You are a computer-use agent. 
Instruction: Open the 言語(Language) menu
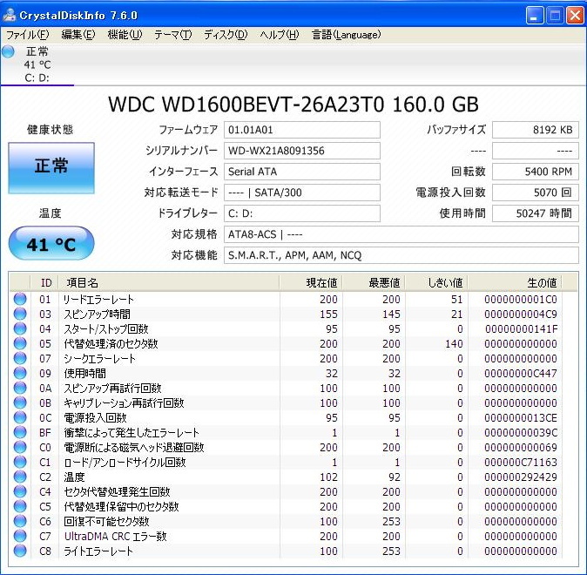346,35
